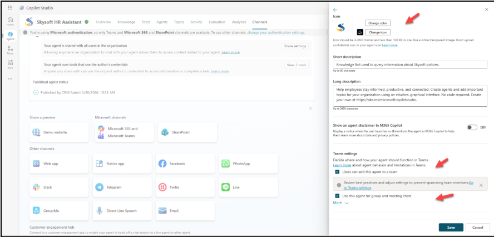Go to Home in the sidebar

[x=11, y=21]
